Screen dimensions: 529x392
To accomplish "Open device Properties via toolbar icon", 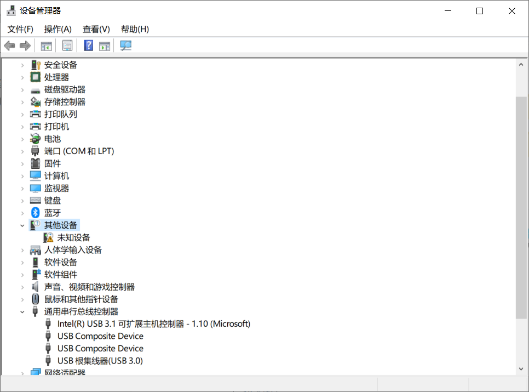I will [x=67, y=46].
